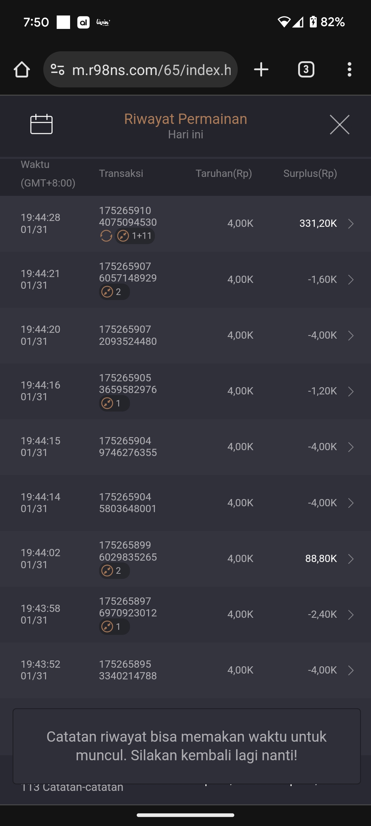Open transaction 1752659072093524480 details
The height and width of the screenshot is (826, 371).
[x=128, y=336]
